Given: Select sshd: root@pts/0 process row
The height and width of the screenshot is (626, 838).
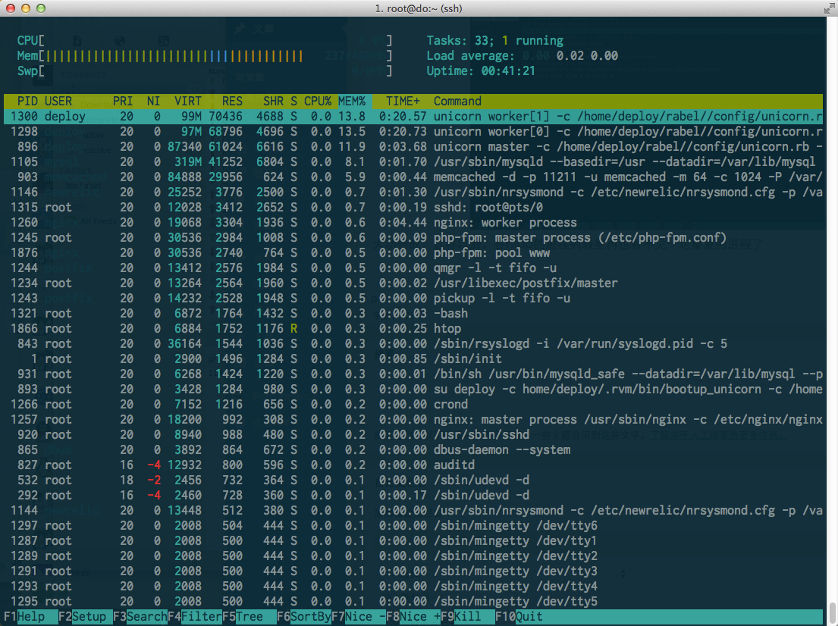Looking at the screenshot, I should 413,207.
